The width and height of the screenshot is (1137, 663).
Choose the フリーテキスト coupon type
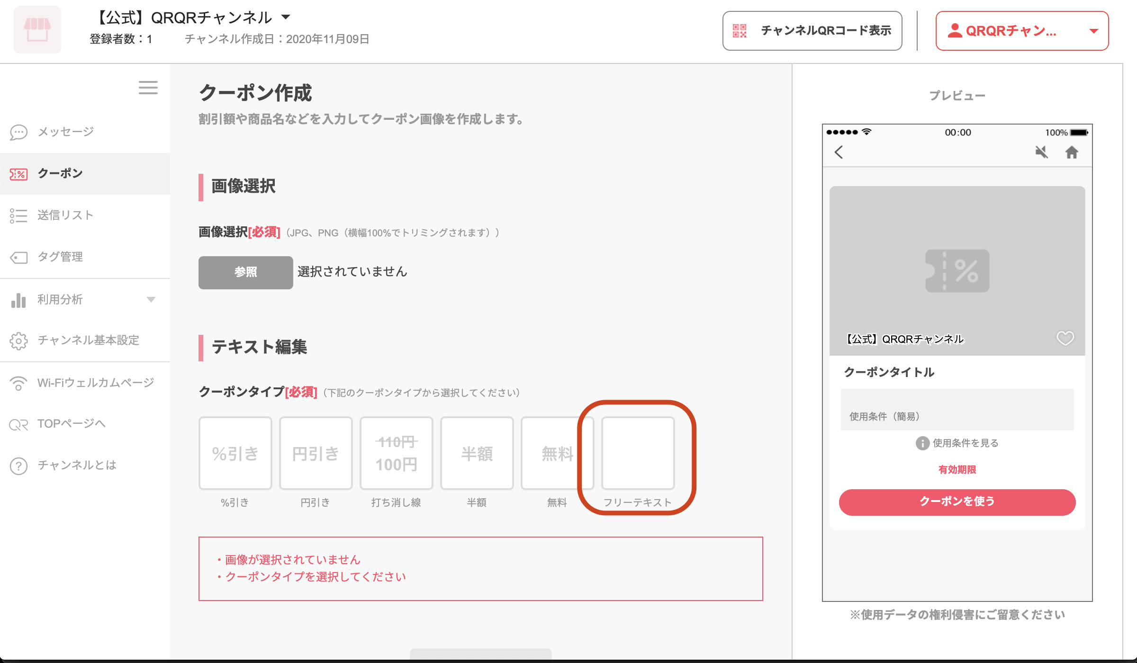point(638,453)
